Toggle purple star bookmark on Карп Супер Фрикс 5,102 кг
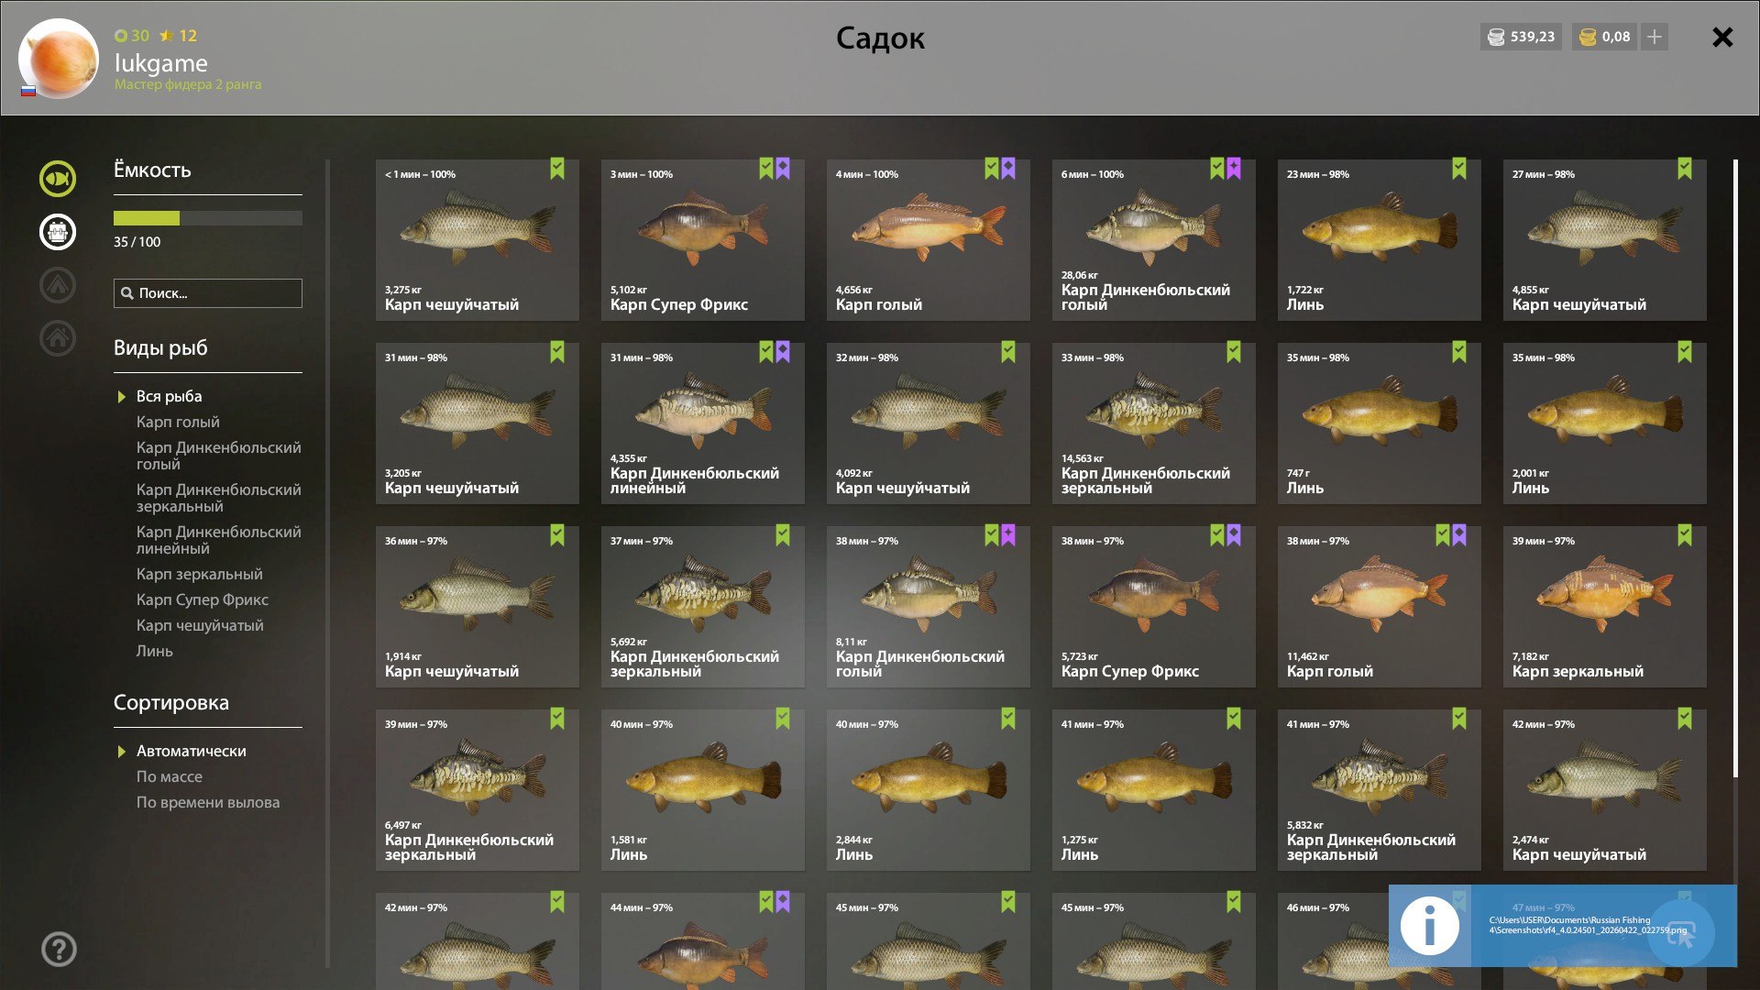 (x=783, y=169)
